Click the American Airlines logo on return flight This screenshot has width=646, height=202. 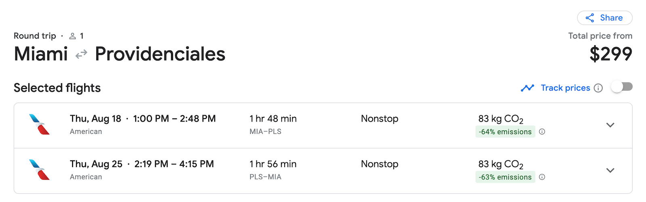(x=39, y=170)
